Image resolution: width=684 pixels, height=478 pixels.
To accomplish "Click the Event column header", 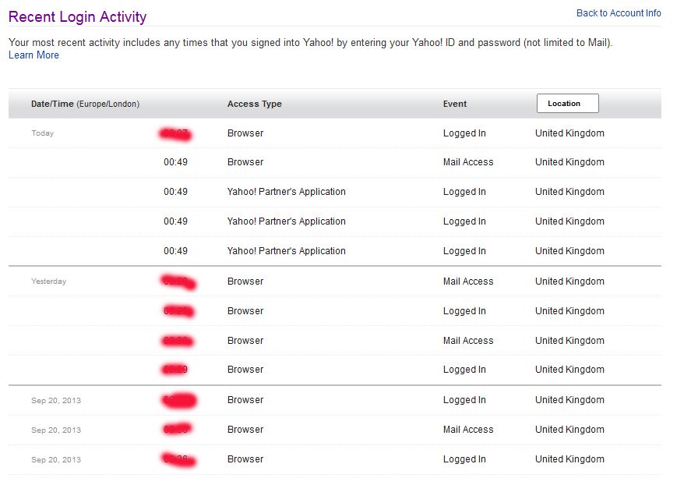I will pos(455,104).
